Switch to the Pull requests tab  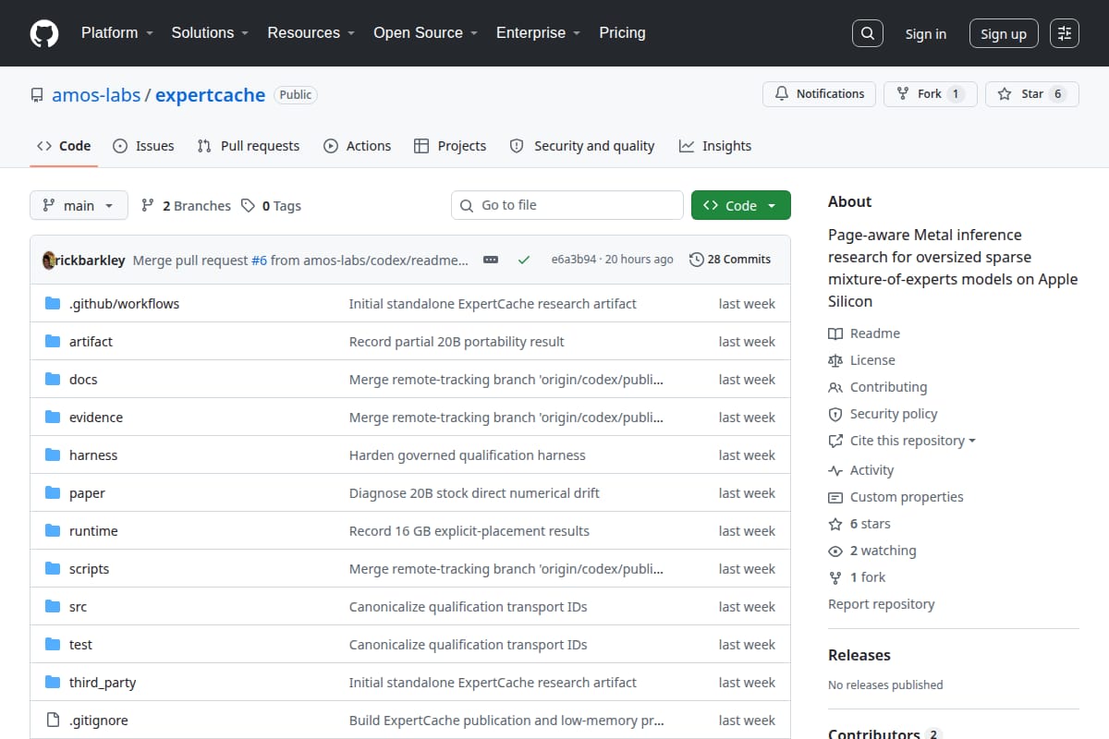click(249, 146)
